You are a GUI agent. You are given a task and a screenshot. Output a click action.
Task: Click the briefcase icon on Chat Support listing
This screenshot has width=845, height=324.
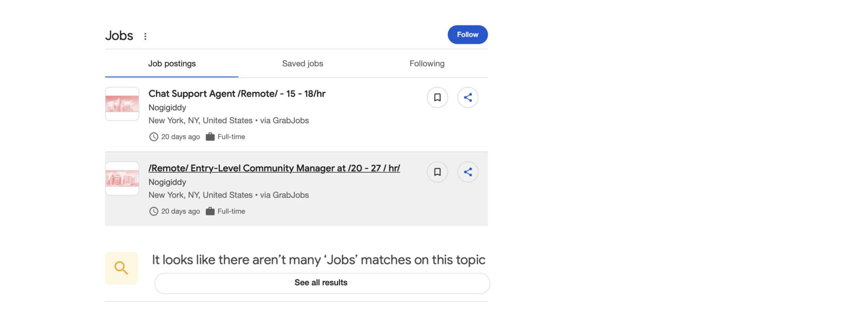click(210, 136)
